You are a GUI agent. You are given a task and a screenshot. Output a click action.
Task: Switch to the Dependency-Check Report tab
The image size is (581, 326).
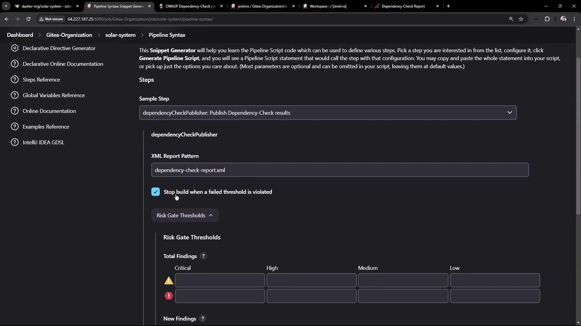coord(403,6)
